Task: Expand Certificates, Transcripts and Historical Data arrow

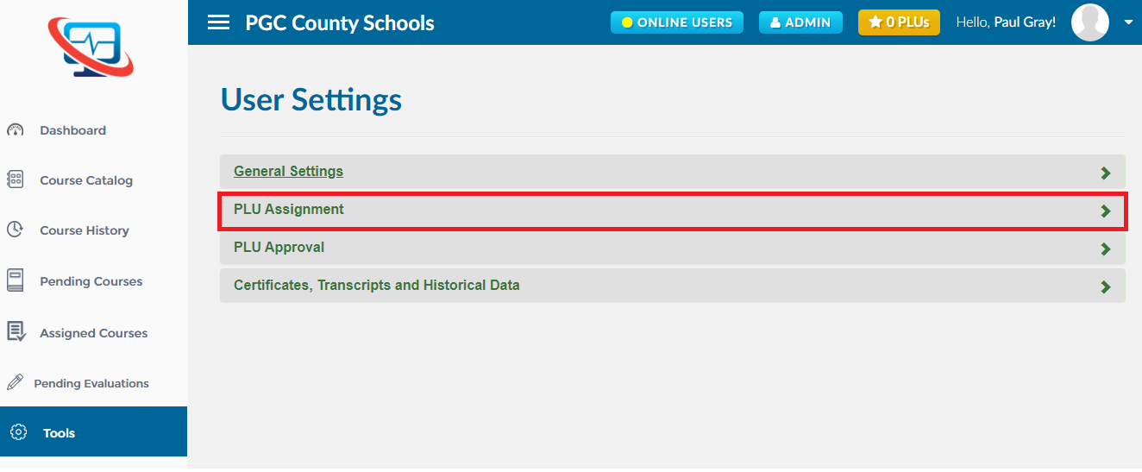Action: click(1106, 287)
